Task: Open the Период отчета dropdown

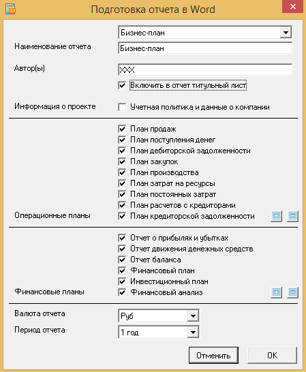Action: coord(193,332)
